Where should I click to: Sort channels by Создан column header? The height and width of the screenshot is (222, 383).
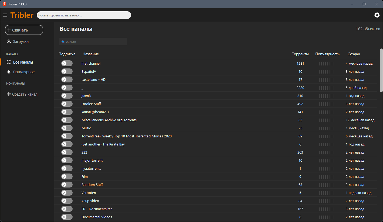[354, 54]
